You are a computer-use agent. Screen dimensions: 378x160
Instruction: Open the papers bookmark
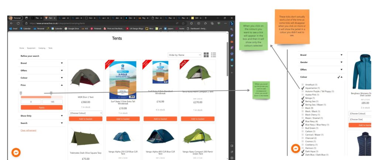click(x=168, y=28)
